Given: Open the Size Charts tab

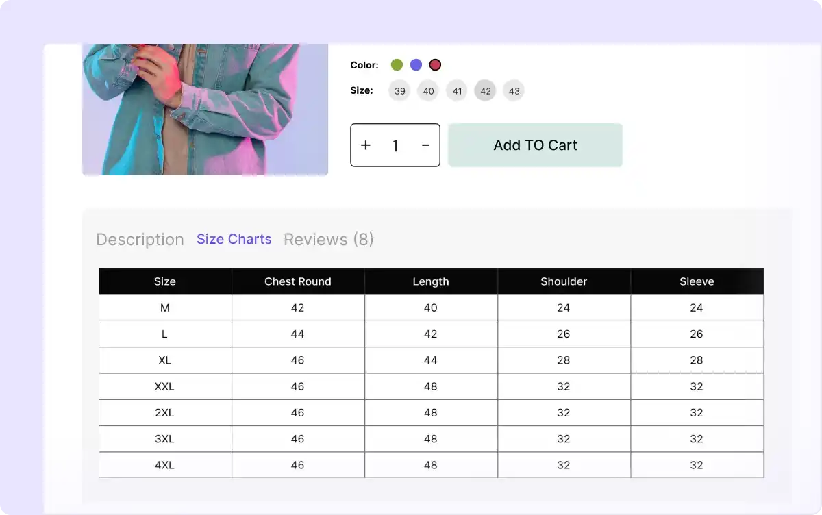Looking at the screenshot, I should (234, 239).
